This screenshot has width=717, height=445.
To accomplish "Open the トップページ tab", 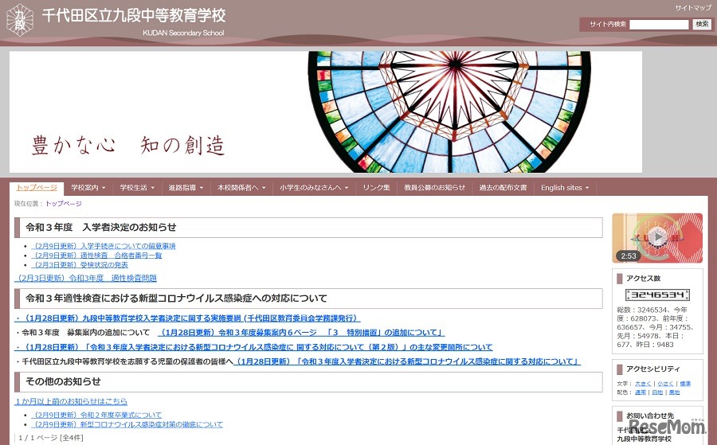I will [x=37, y=188].
